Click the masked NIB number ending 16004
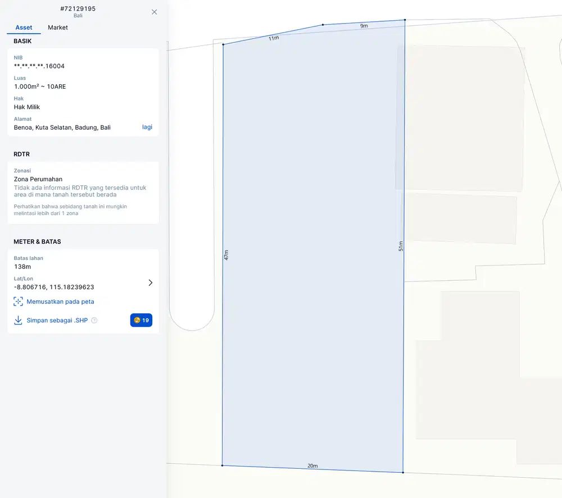 point(39,66)
